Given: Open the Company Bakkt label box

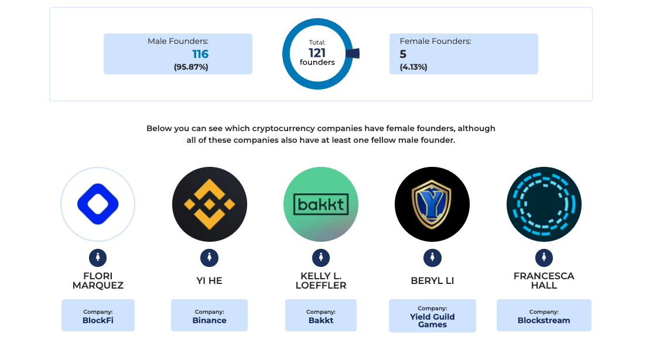Looking at the screenshot, I should click(x=321, y=316).
